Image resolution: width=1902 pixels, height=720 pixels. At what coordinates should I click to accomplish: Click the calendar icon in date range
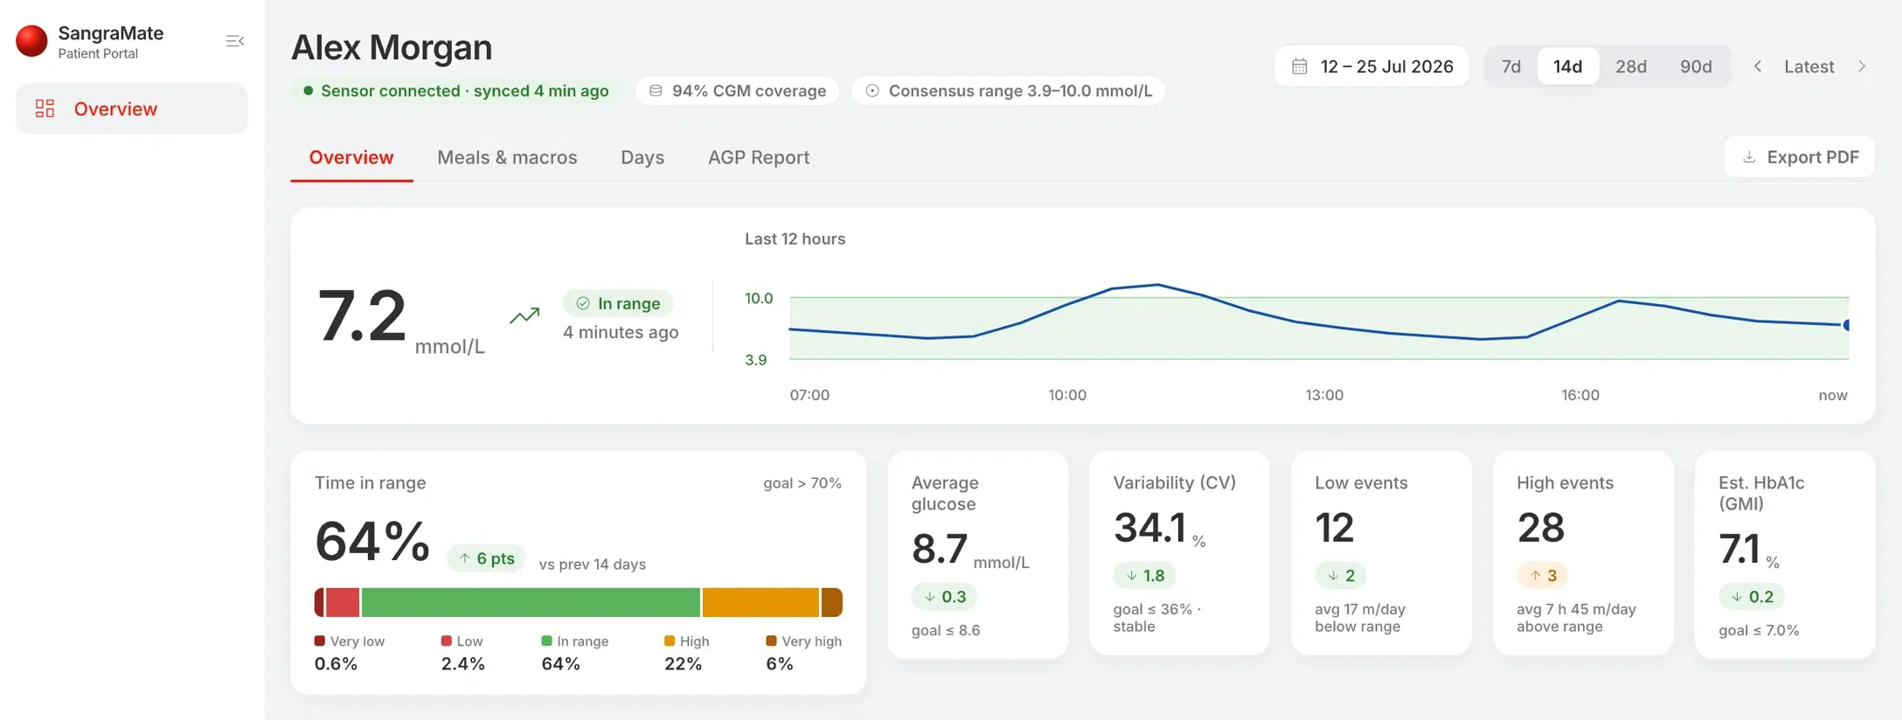pyautogui.click(x=1300, y=66)
